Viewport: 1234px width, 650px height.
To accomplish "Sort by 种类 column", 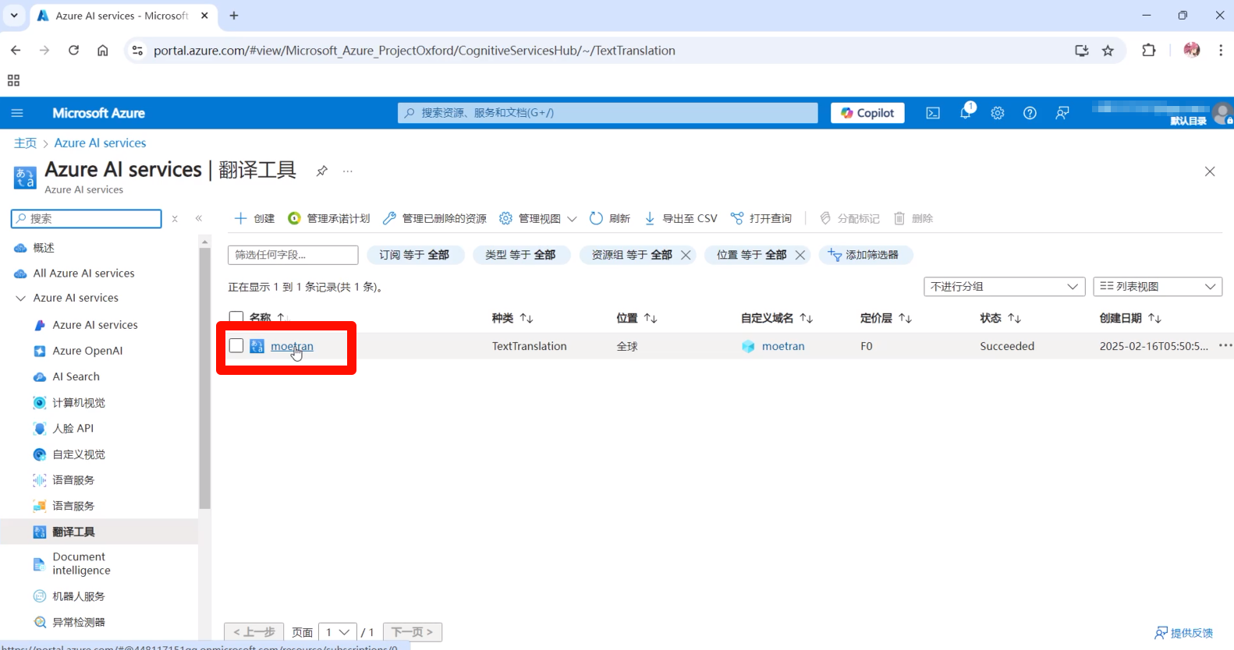I will point(512,318).
